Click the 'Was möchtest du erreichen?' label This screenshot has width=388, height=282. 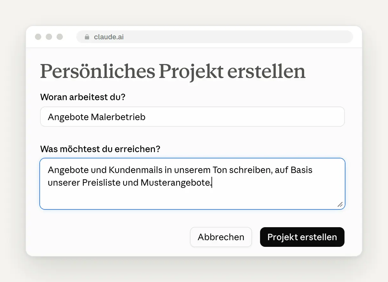point(100,149)
